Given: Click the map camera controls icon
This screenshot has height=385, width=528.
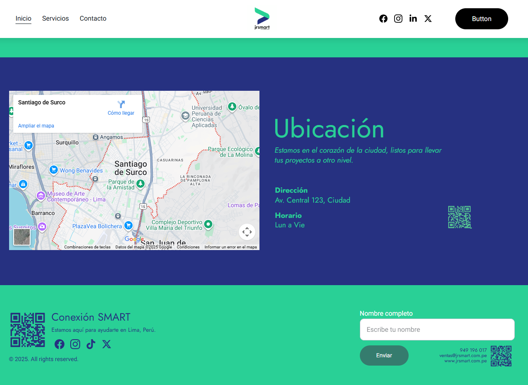Looking at the screenshot, I should (x=247, y=232).
